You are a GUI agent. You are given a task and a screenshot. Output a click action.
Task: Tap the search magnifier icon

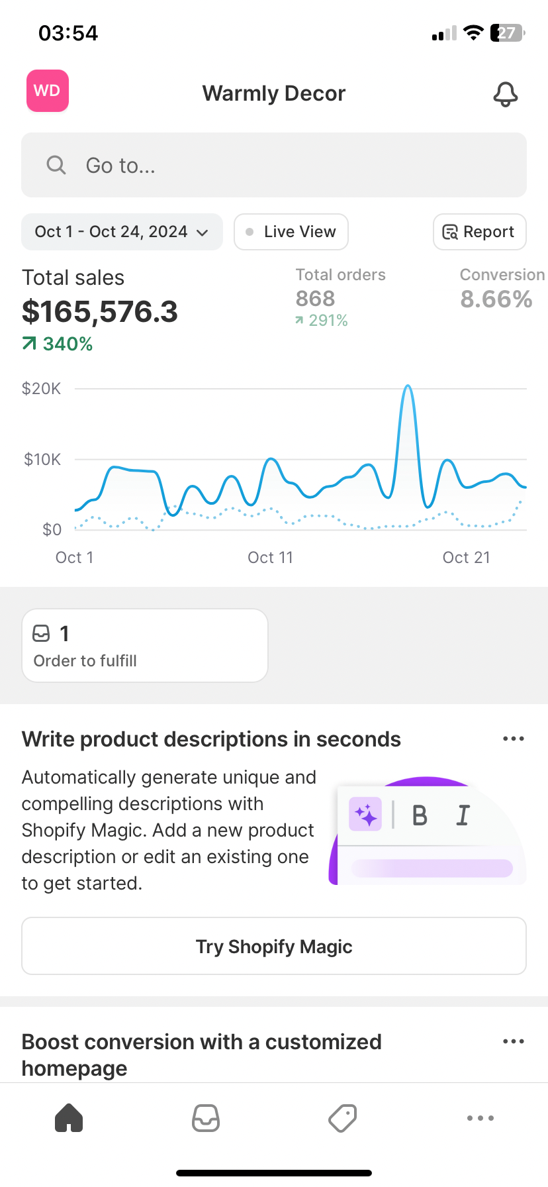click(x=56, y=165)
